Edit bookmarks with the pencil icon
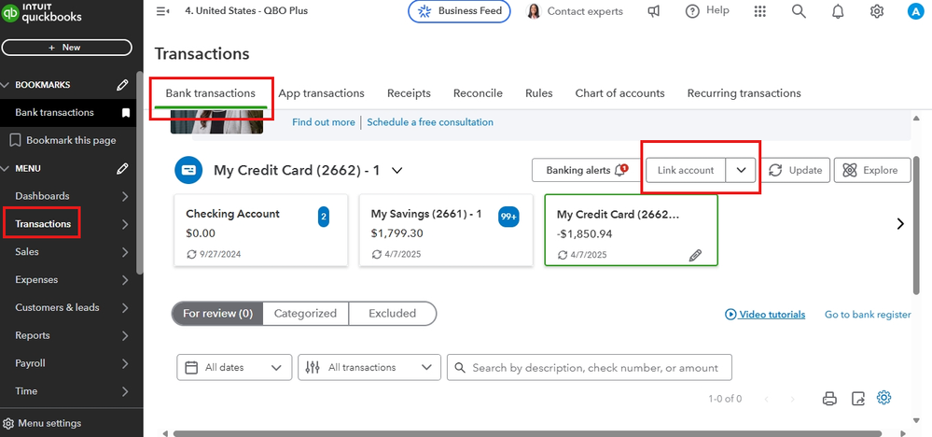This screenshot has width=932, height=437. pyautogui.click(x=122, y=85)
